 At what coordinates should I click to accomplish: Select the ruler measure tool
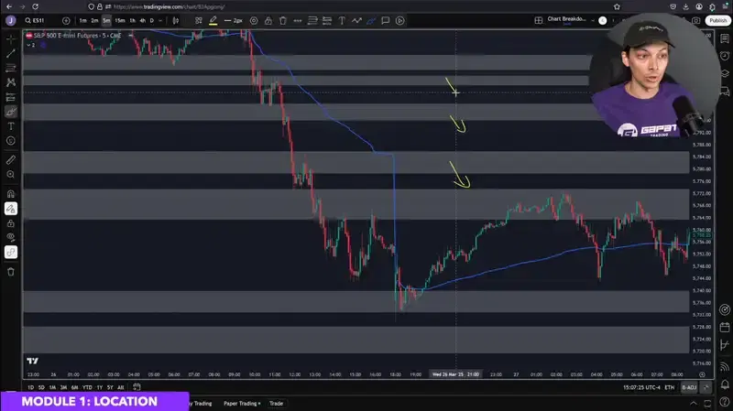(x=11, y=160)
